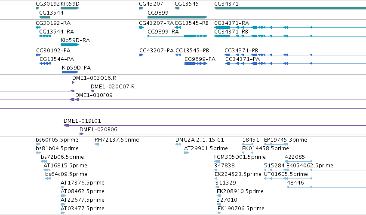Select the 422085 feature label
The width and height of the screenshot is (366, 215).
[295, 157]
